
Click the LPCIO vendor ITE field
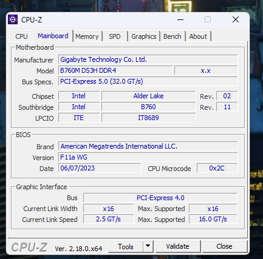coord(79,118)
